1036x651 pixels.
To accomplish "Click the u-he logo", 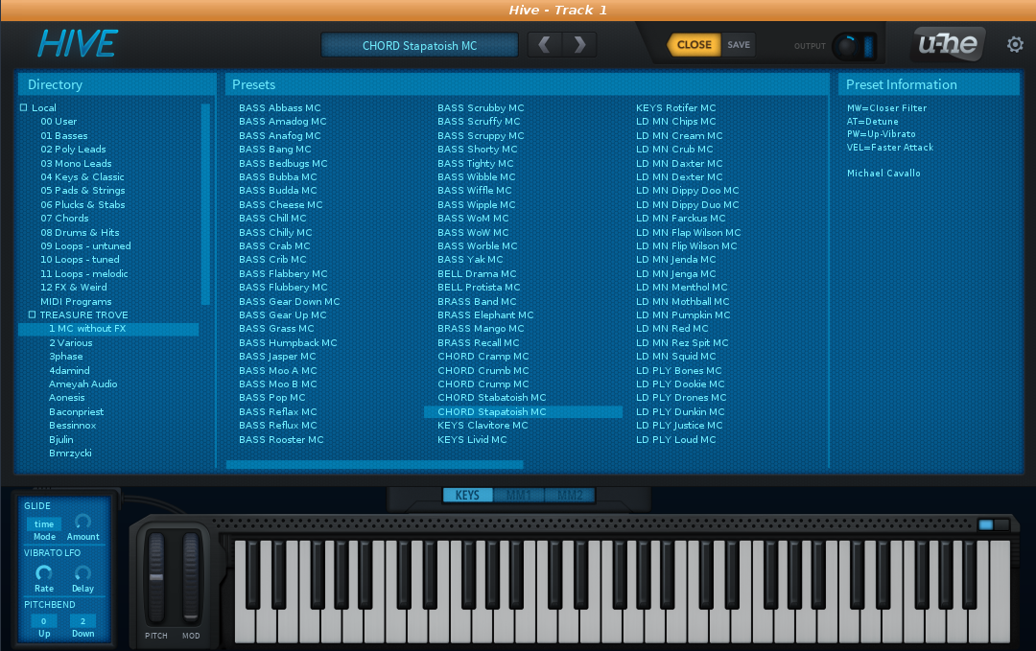I will (x=948, y=44).
